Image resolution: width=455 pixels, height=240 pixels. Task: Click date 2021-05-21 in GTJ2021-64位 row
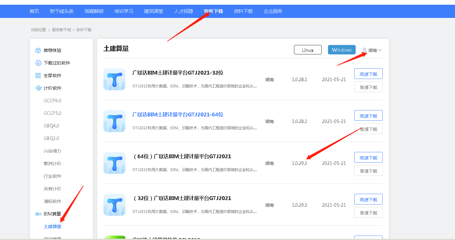[x=334, y=121]
